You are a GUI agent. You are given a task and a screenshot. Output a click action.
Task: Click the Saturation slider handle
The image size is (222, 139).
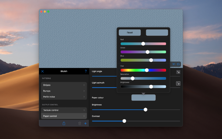pyautogui.click(x=132, y=78)
